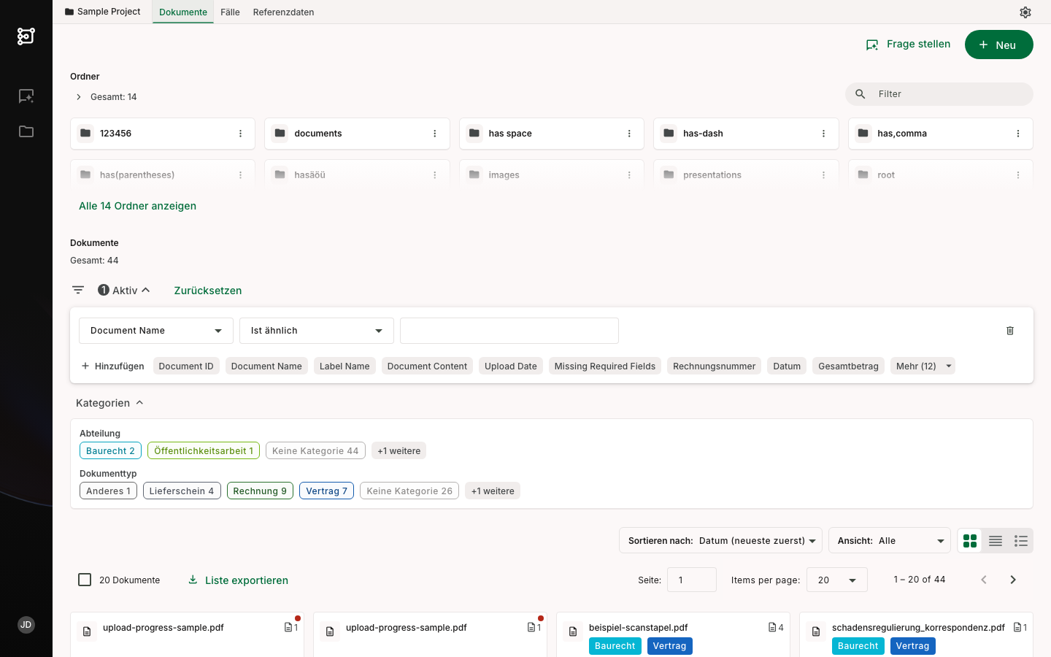
Task: Open the Document Name field dropdown
Action: [x=156, y=331]
